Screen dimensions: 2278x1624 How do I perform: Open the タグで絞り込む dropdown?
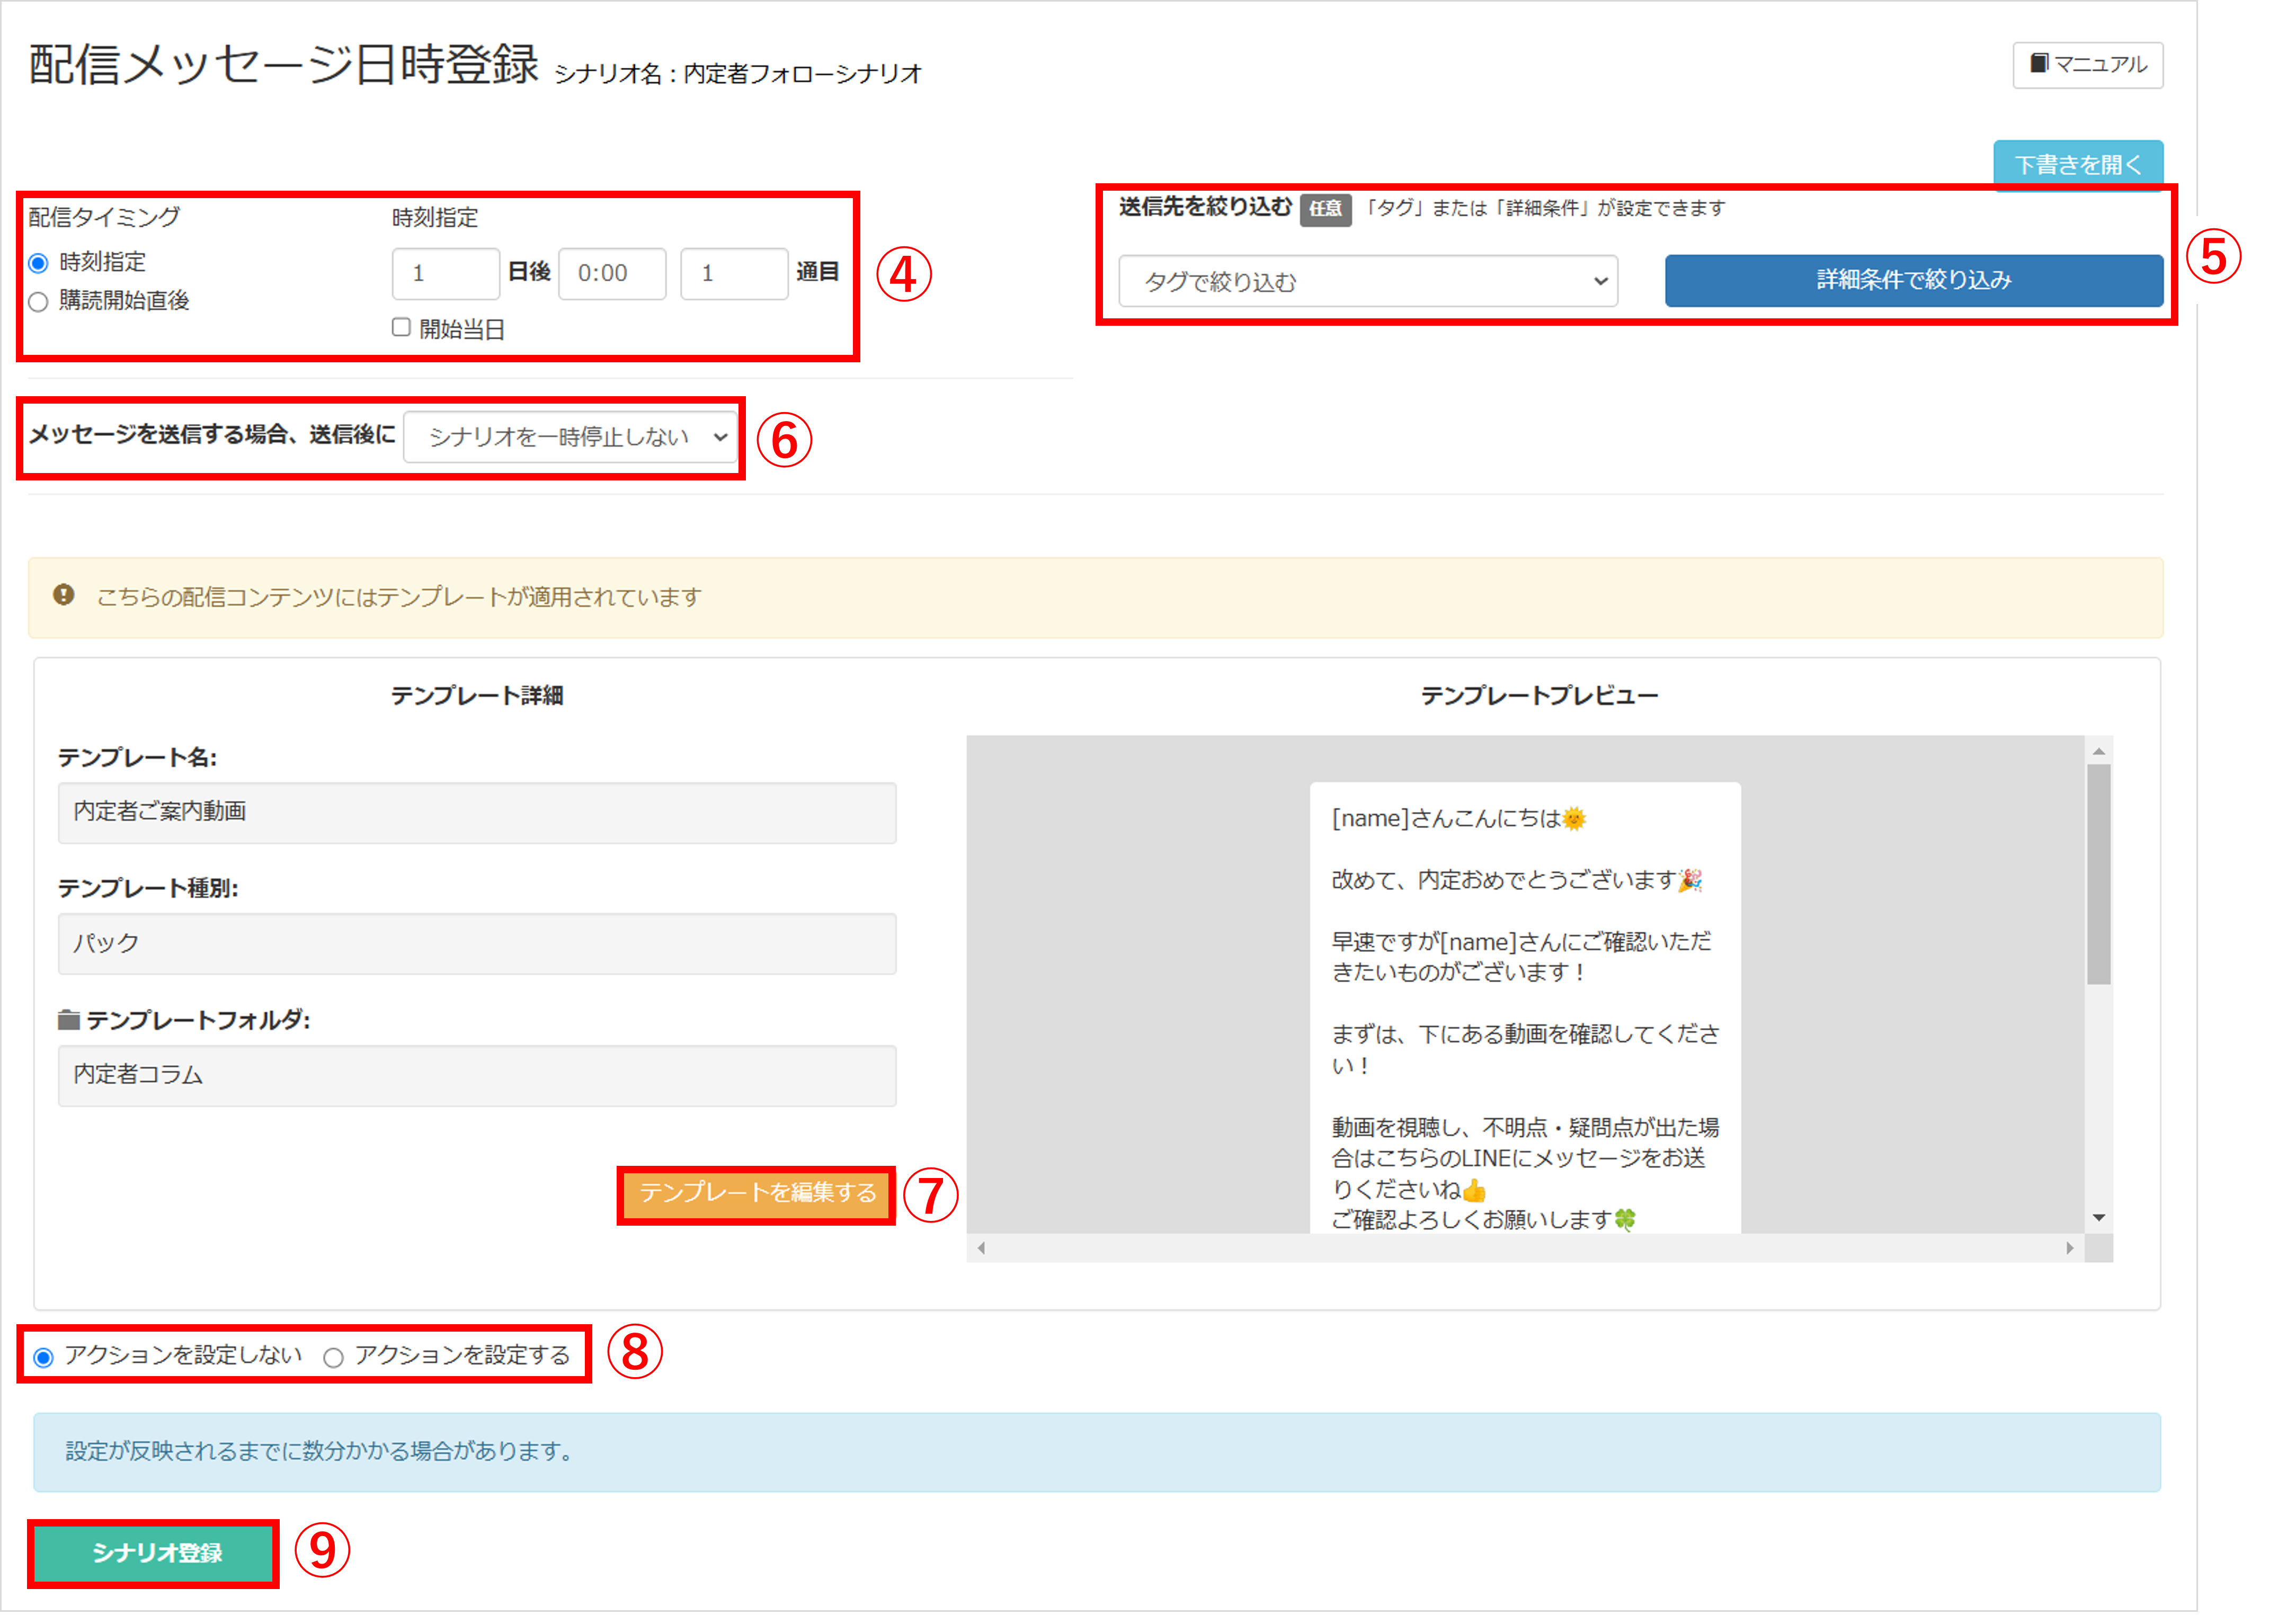1367,281
